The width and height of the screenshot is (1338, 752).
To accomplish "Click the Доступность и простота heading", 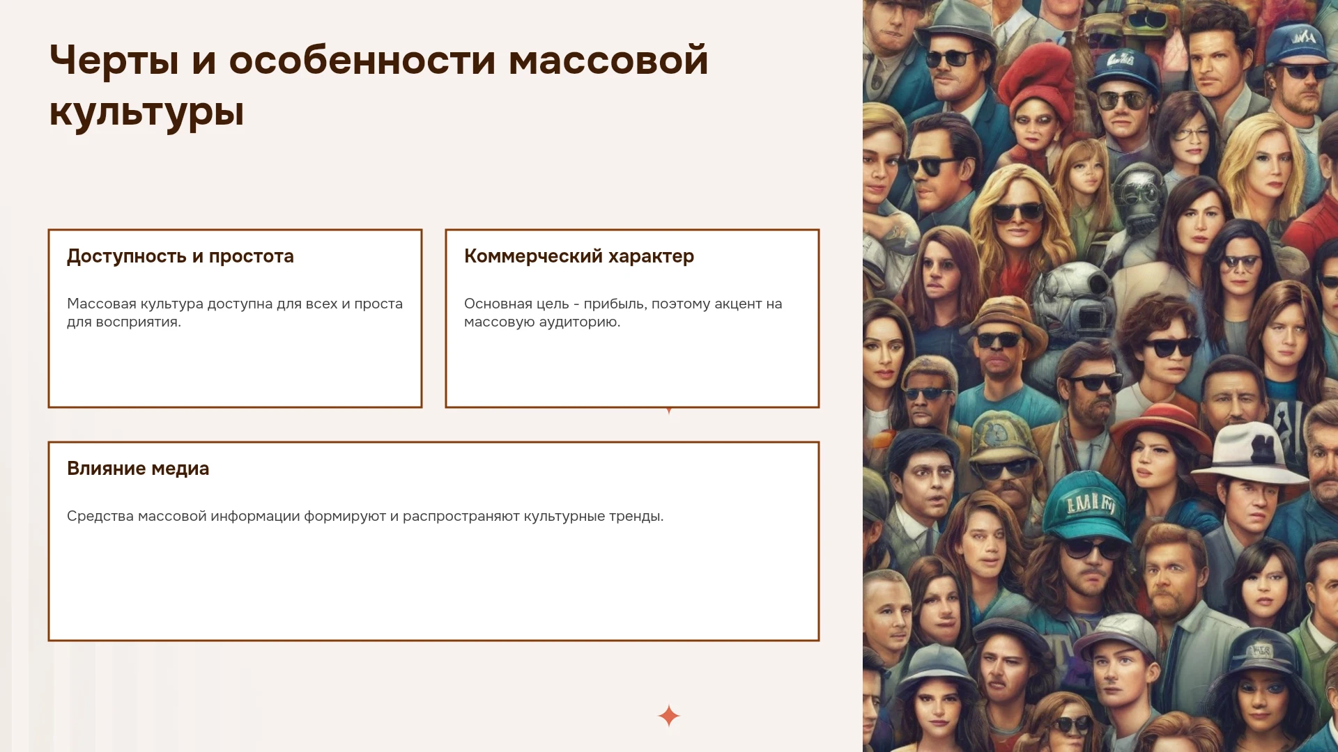I will [180, 256].
